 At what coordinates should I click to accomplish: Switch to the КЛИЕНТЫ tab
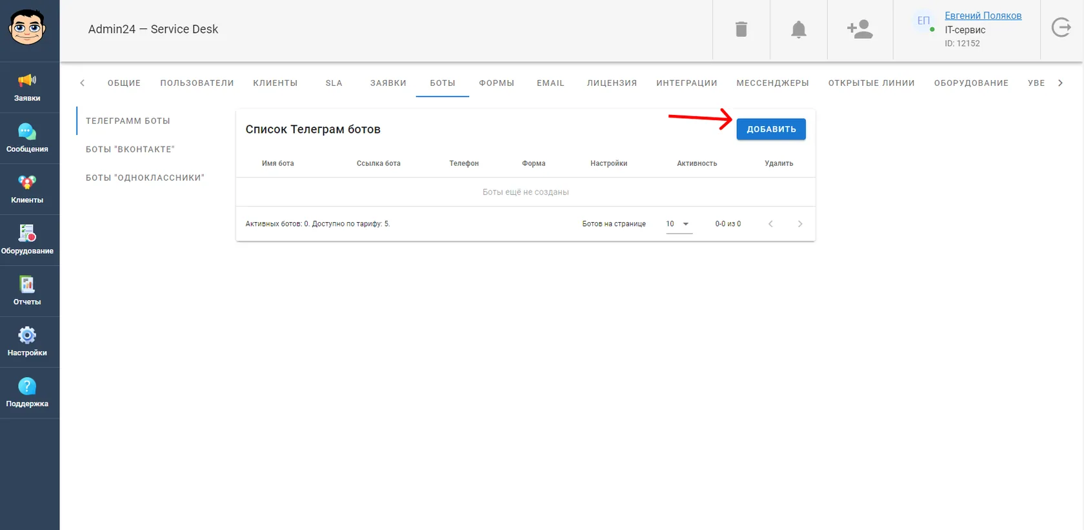pyautogui.click(x=276, y=83)
